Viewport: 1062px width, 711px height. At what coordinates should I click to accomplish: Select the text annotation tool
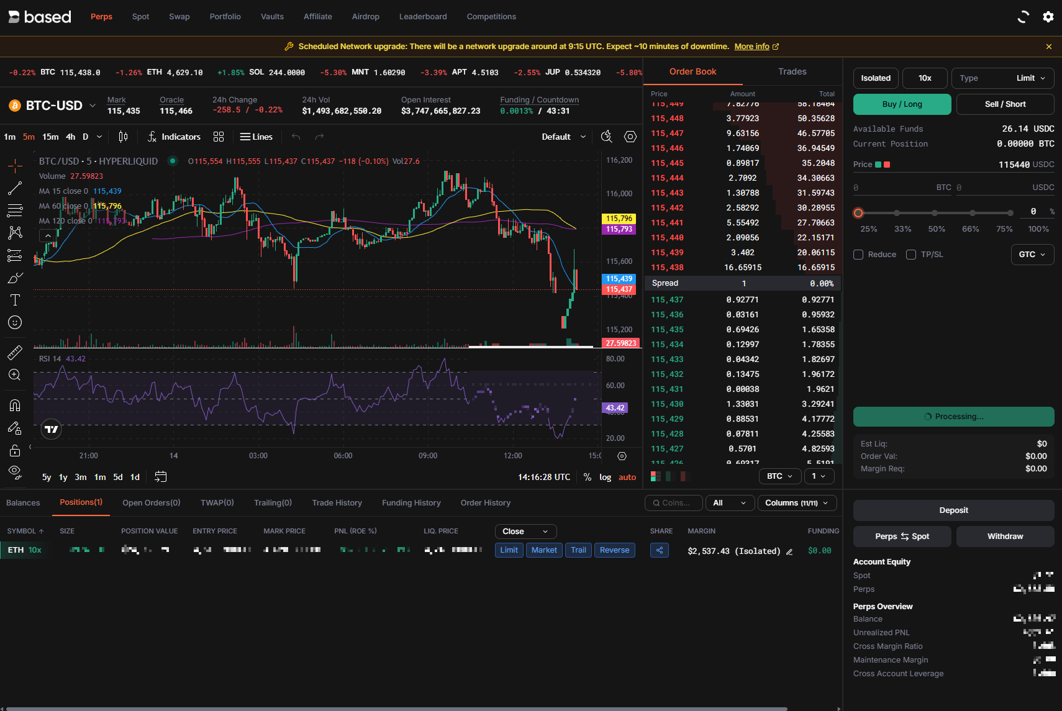[15, 300]
